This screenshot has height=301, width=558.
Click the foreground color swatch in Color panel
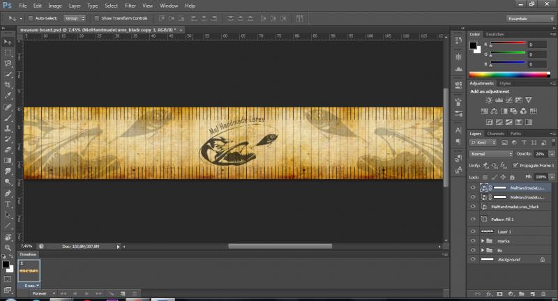pyautogui.click(x=473, y=45)
